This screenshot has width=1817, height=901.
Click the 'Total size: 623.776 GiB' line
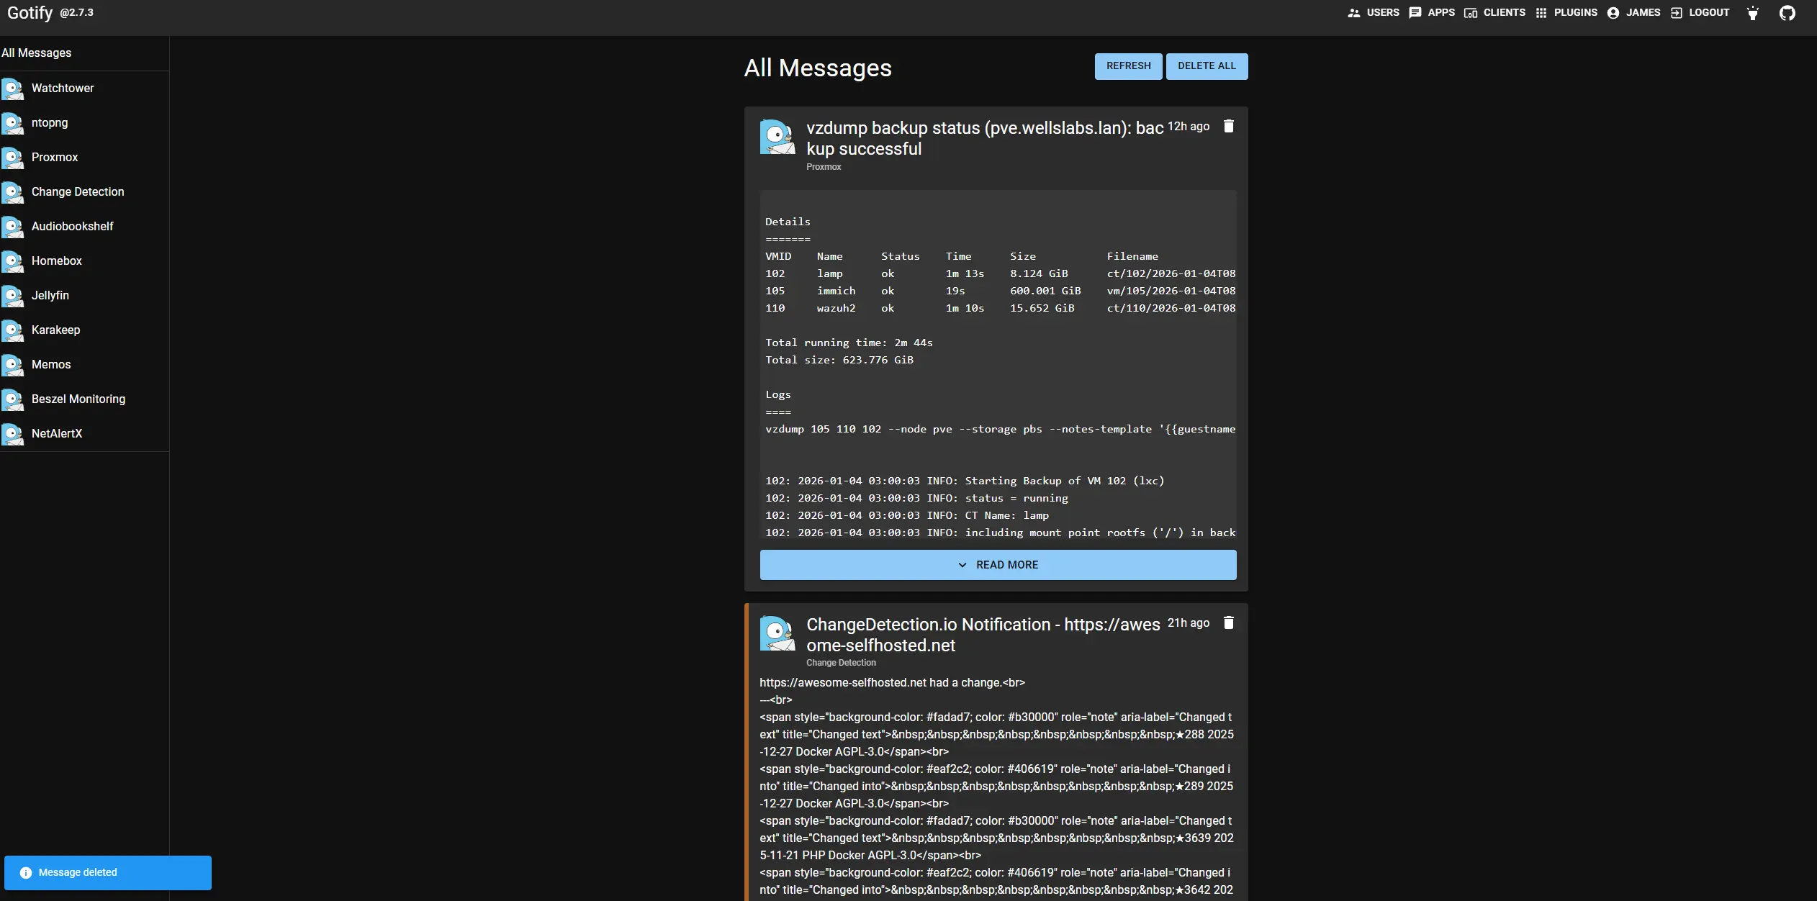point(839,361)
